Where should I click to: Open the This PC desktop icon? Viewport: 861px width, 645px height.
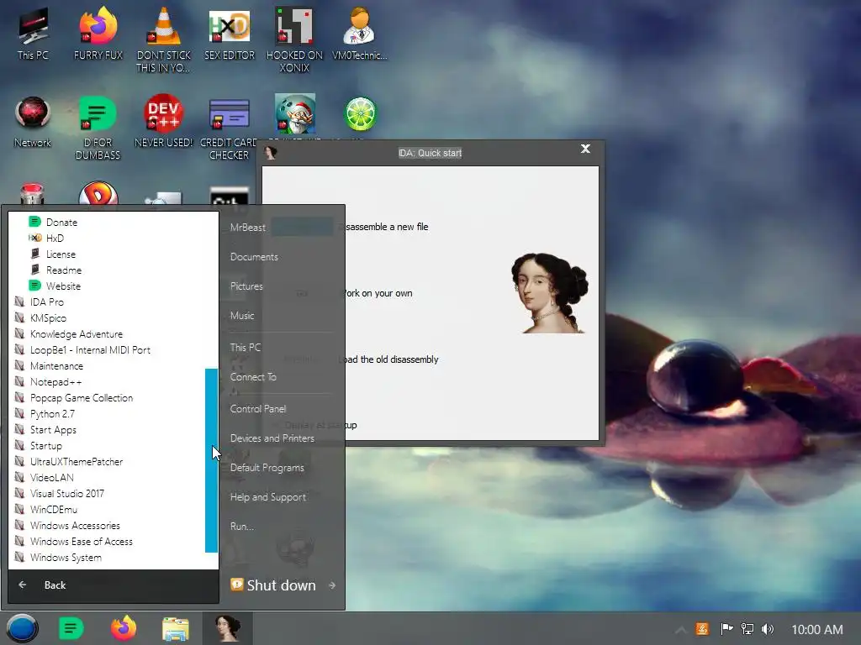[33, 33]
